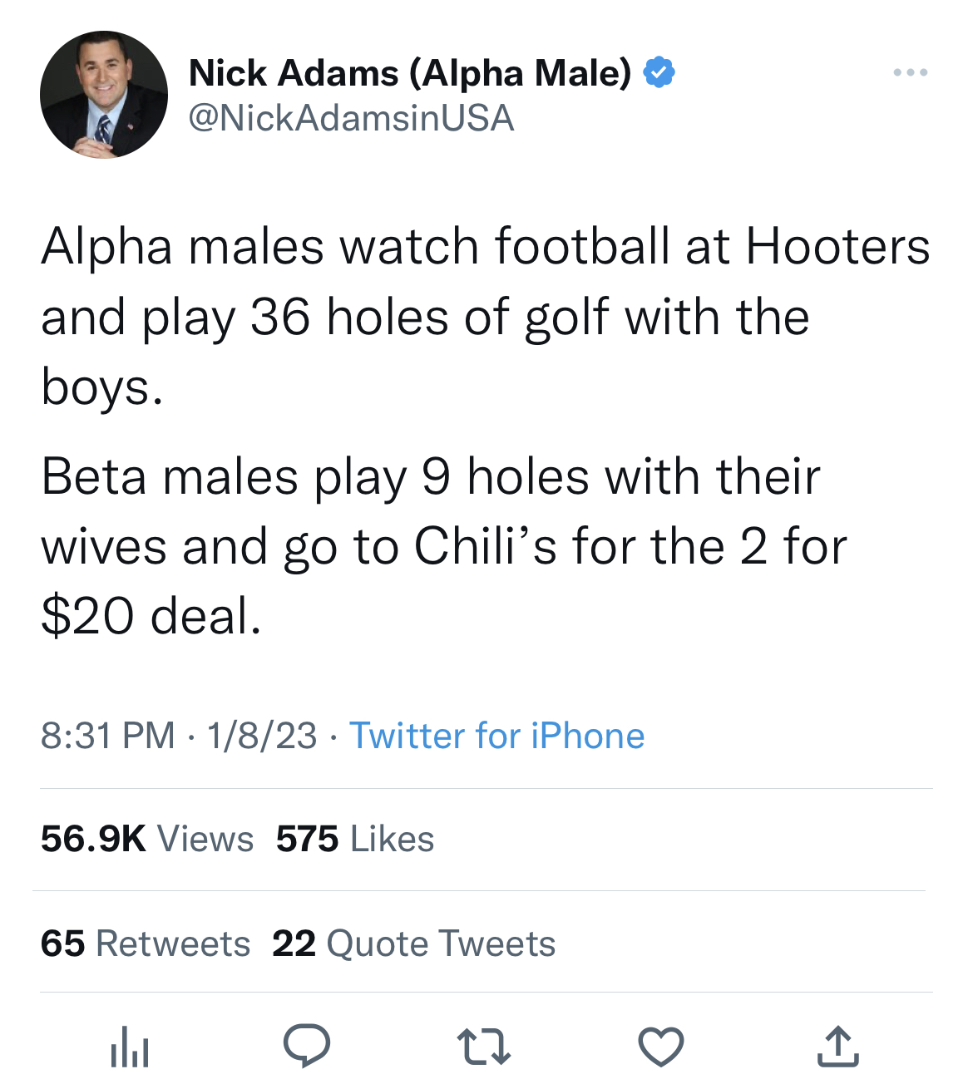Click the Nick Adams (Alpha Male) display name
The width and height of the screenshot is (973, 1079).
click(x=410, y=73)
